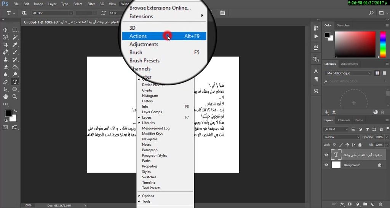Select the Brush tool
390x208 pixels.
click(15, 52)
